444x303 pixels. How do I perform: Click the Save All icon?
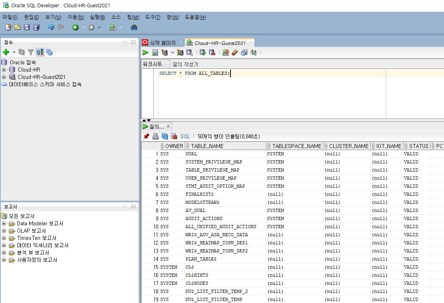point(36,27)
